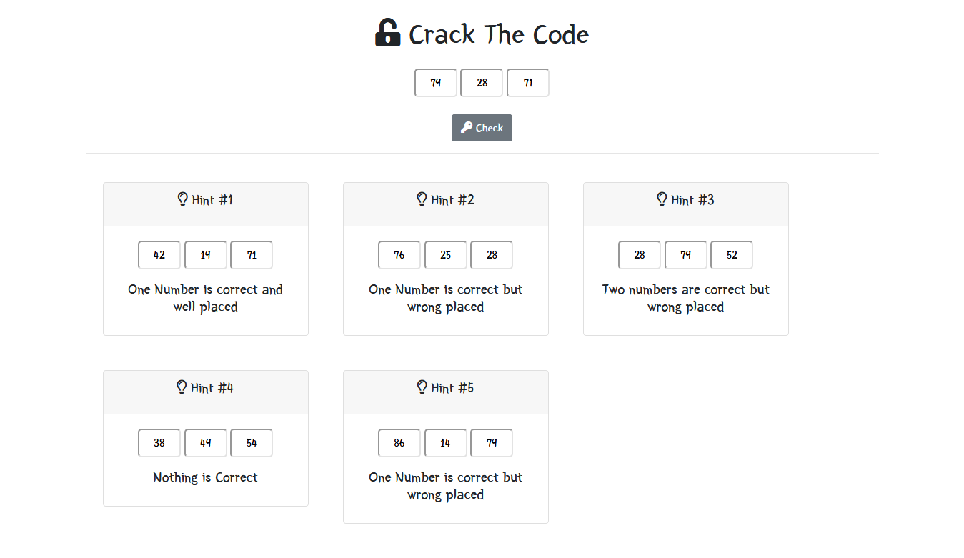964x558 pixels.
Task: Select the first code input showing 79
Action: click(436, 83)
